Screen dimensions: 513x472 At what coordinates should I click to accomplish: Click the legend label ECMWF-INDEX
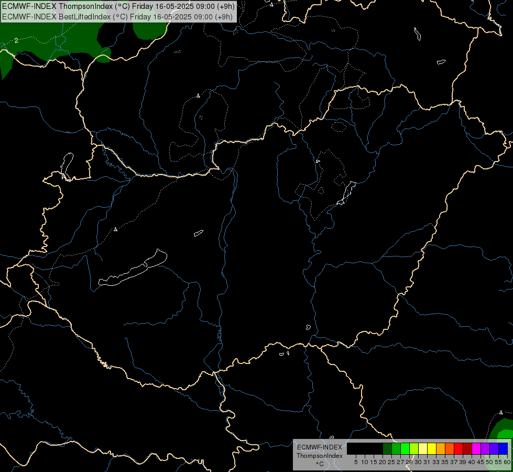tap(320, 447)
